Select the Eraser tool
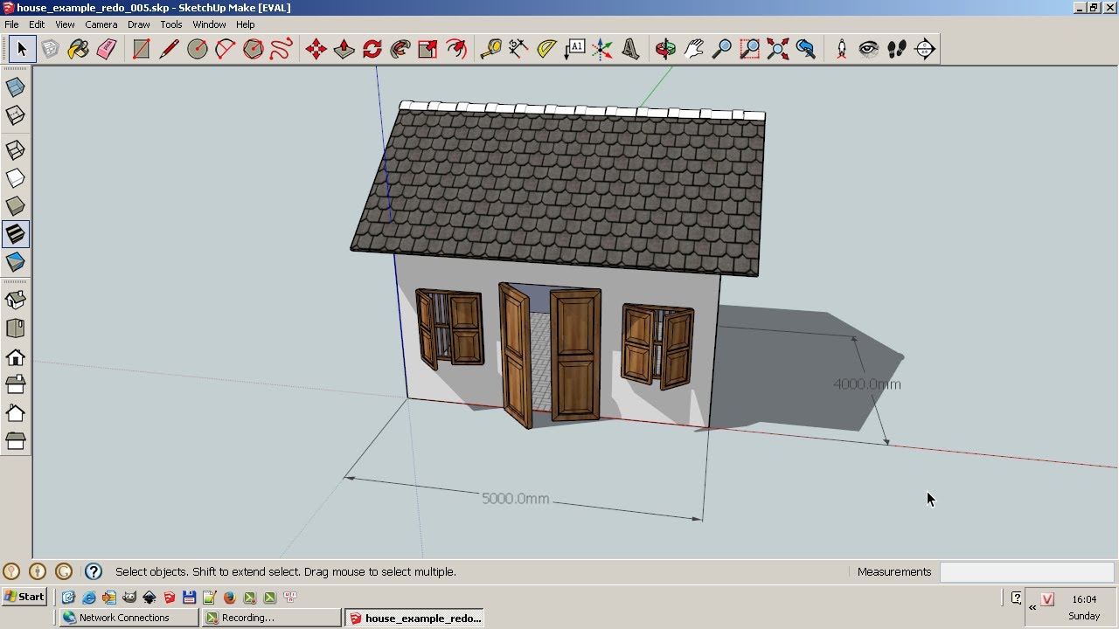 click(x=107, y=49)
